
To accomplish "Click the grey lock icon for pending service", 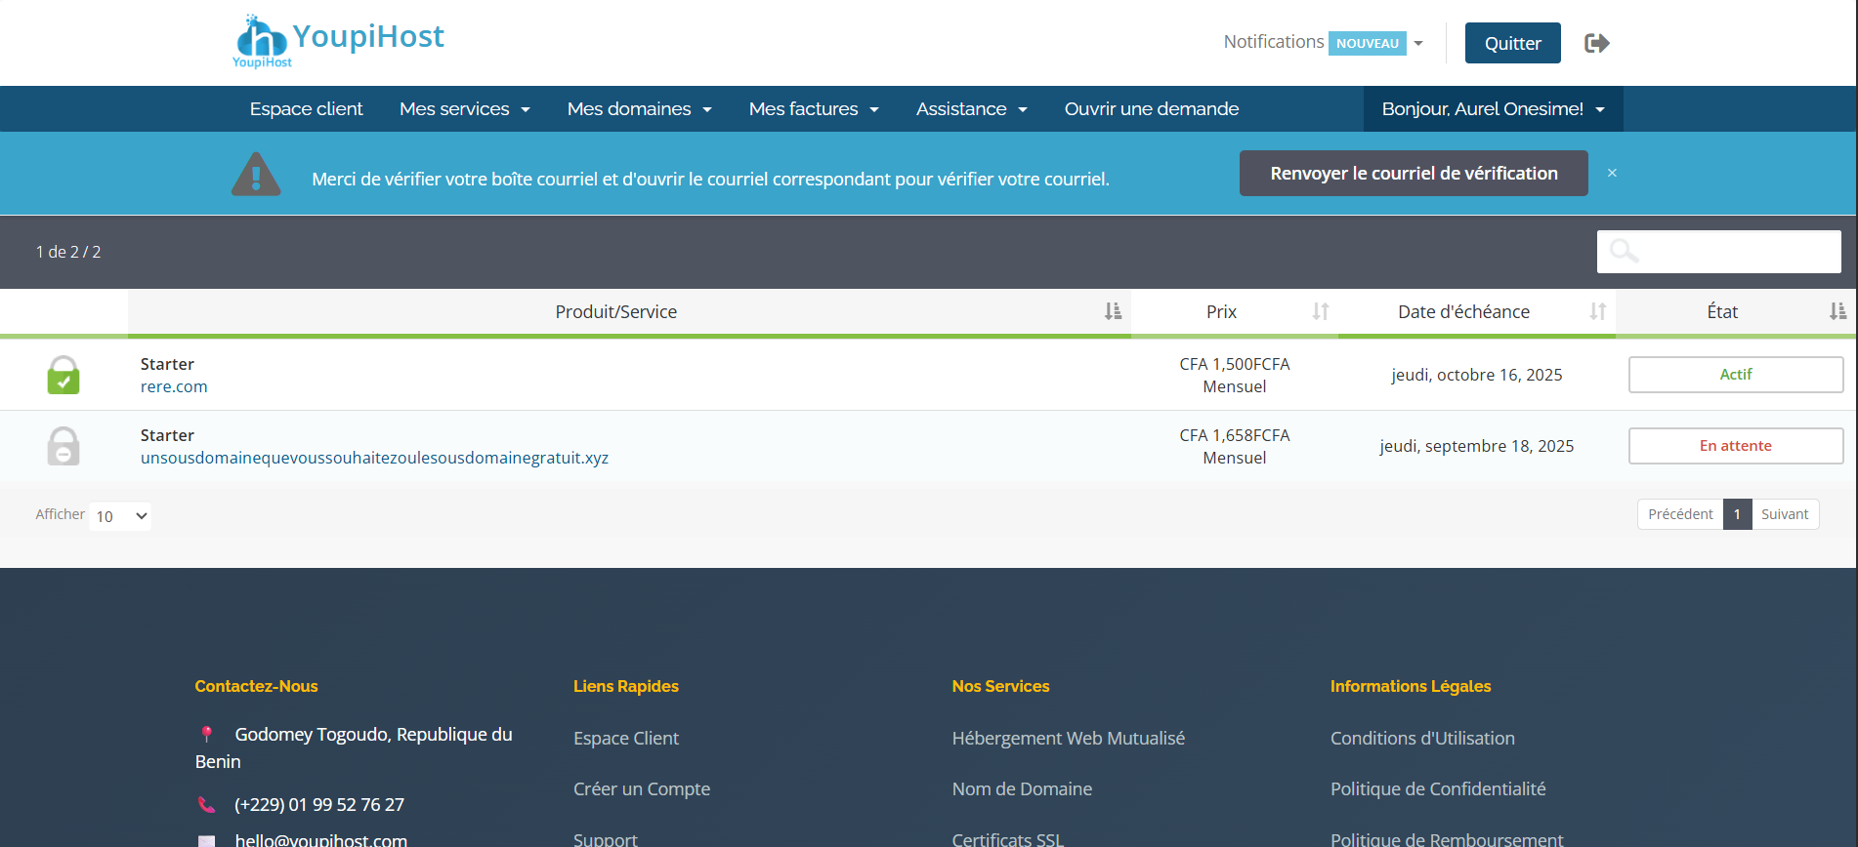I will (63, 446).
